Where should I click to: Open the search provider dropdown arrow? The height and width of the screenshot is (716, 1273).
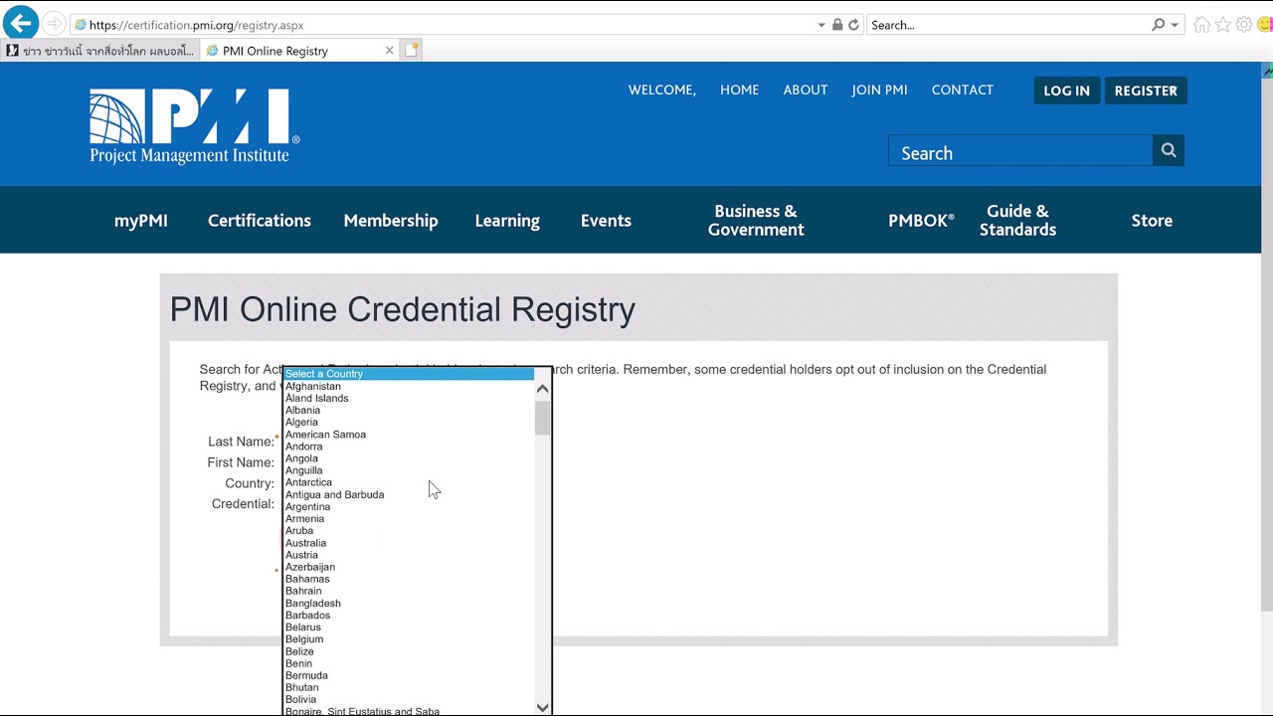1175,25
